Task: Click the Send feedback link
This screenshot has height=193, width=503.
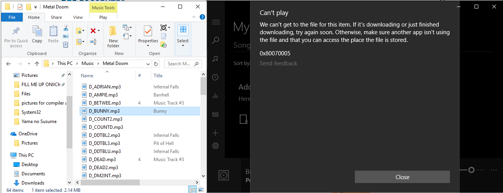Action: [279, 63]
